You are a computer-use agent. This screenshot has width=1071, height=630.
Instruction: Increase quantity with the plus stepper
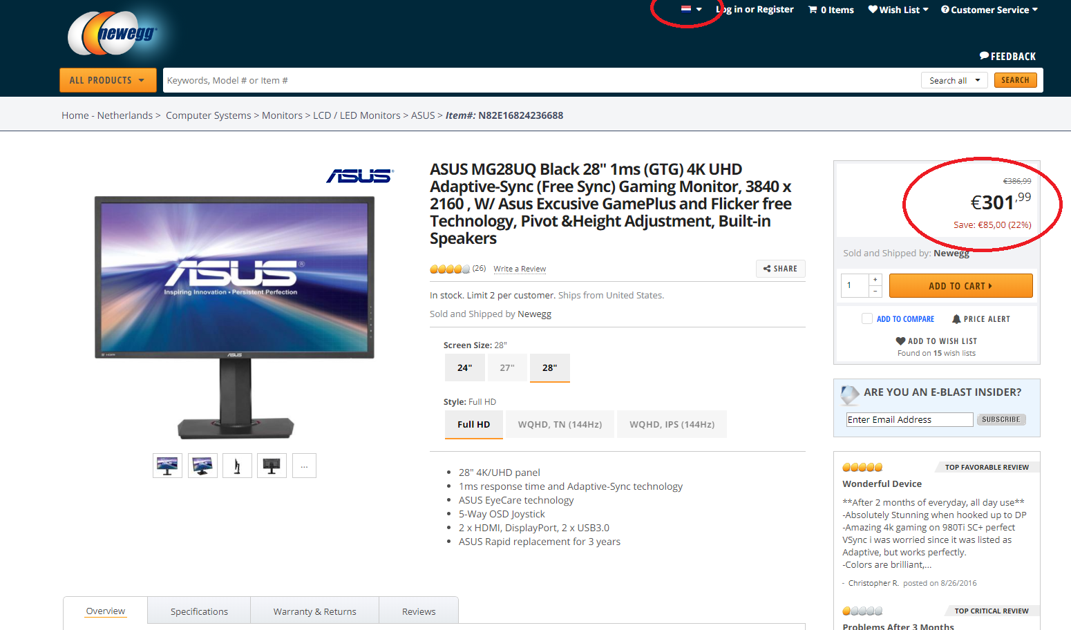875,280
